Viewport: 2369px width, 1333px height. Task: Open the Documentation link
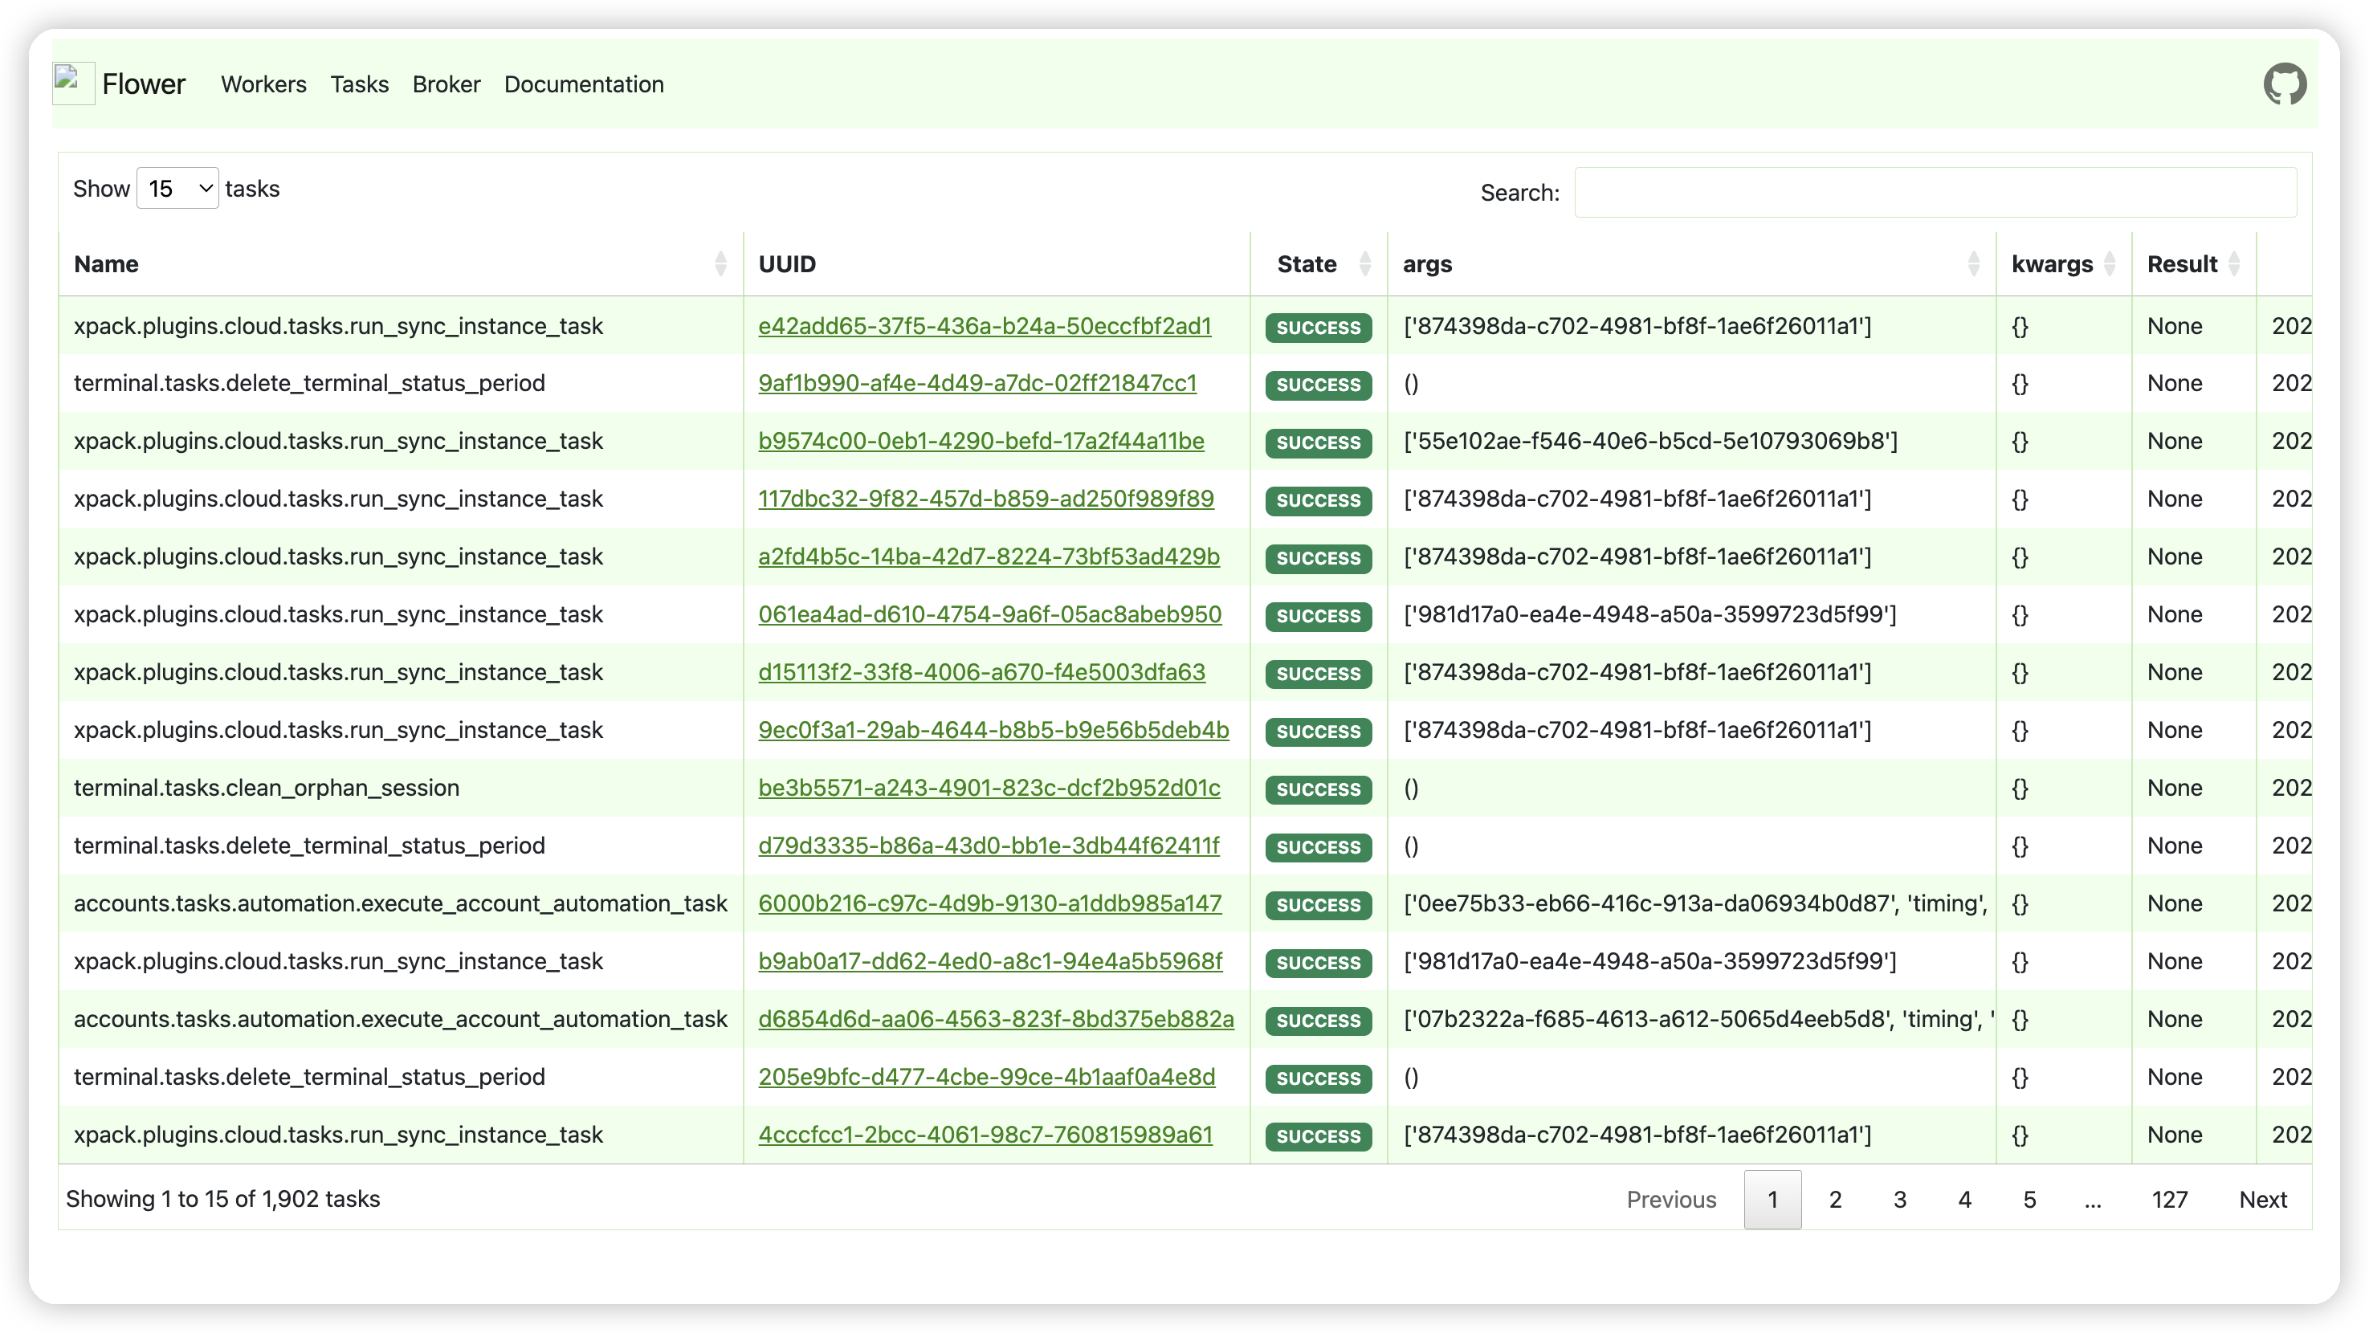(x=584, y=84)
